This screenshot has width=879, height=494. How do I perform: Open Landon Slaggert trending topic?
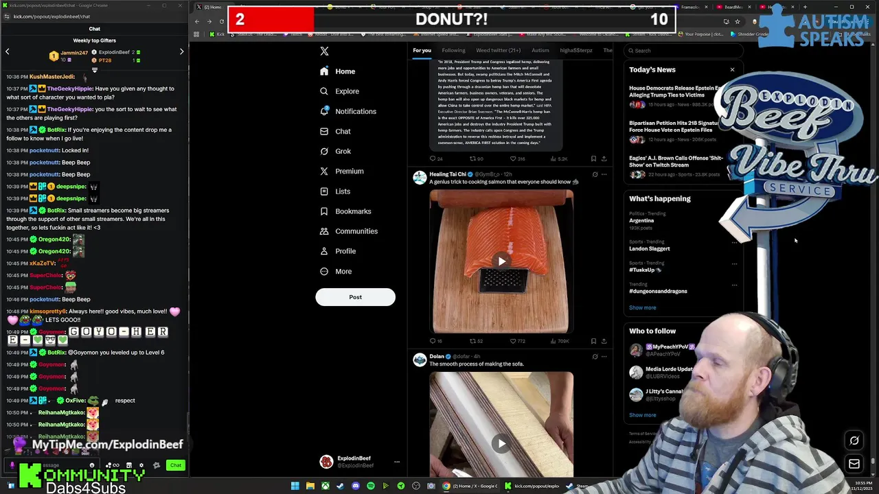pos(649,248)
